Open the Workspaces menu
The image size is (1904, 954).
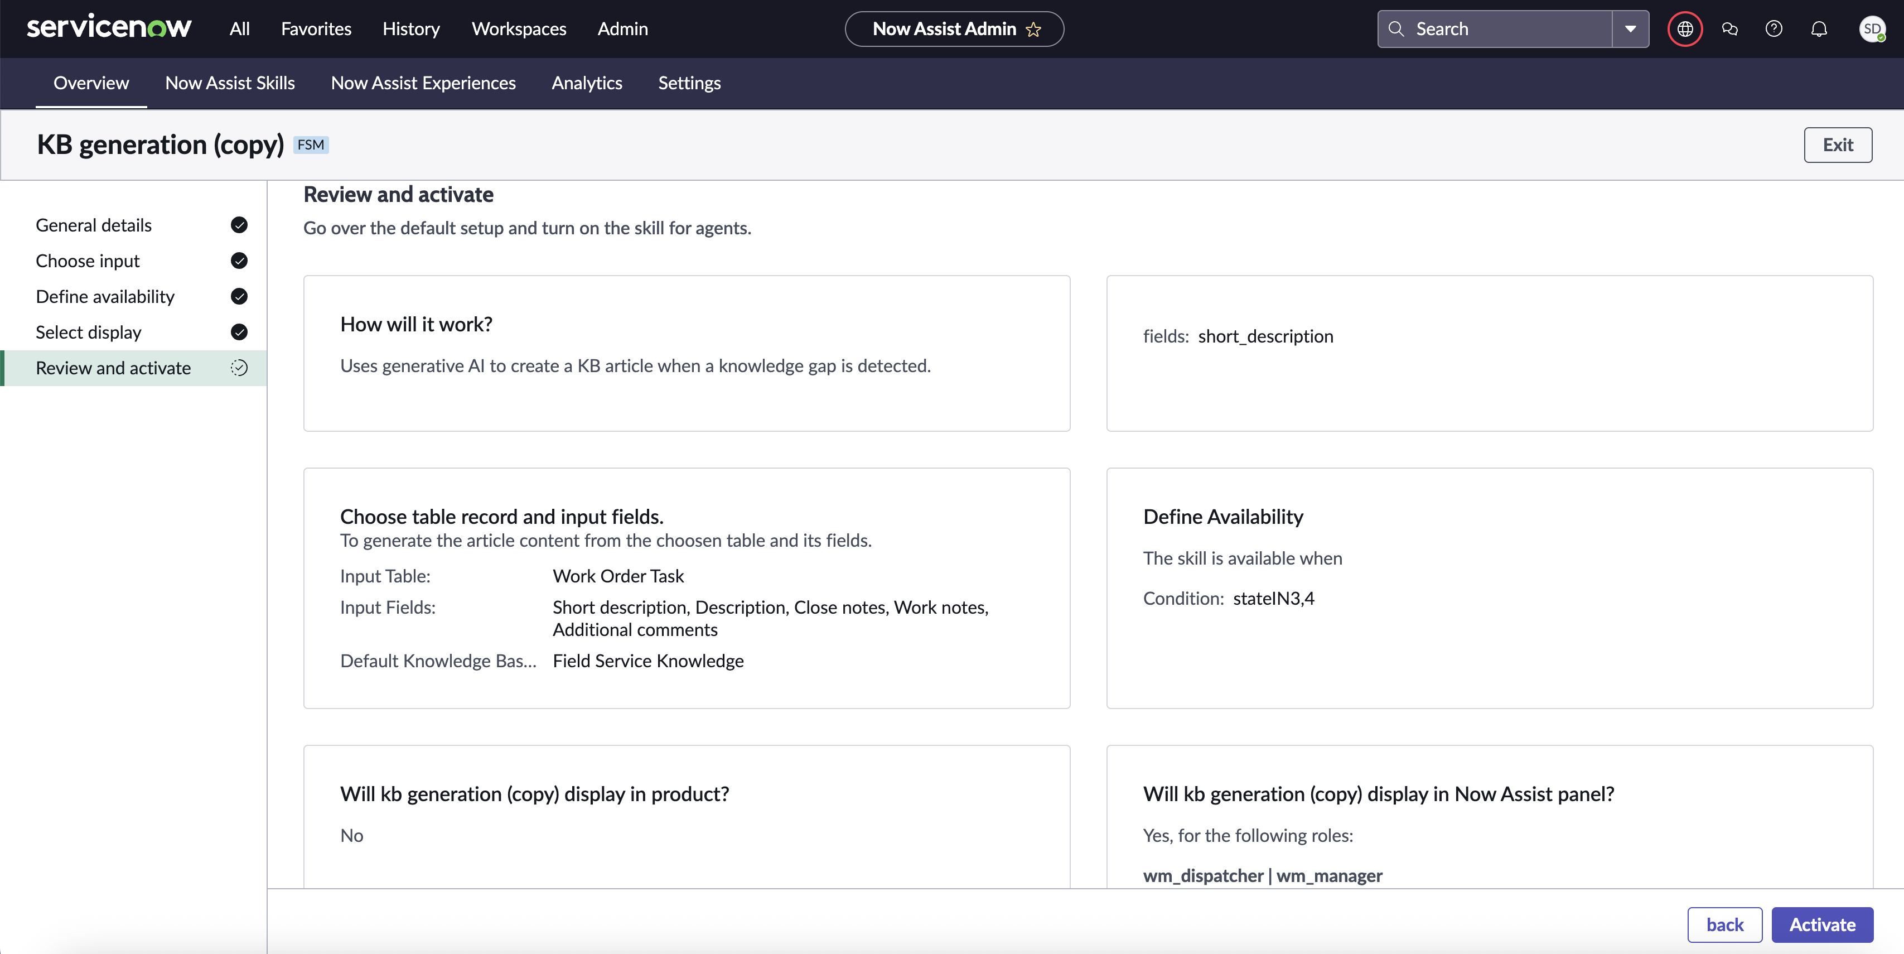(519, 29)
